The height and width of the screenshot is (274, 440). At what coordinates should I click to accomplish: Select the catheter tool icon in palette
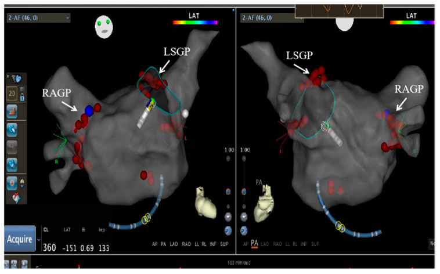pyautogui.click(x=12, y=129)
